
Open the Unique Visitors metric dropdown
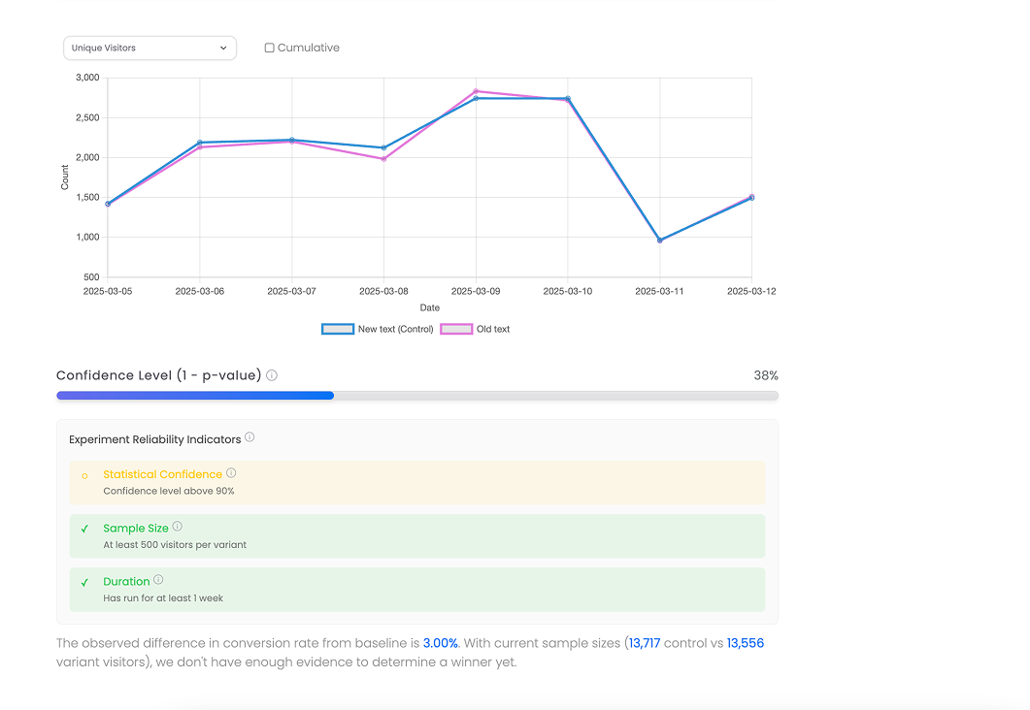150,48
